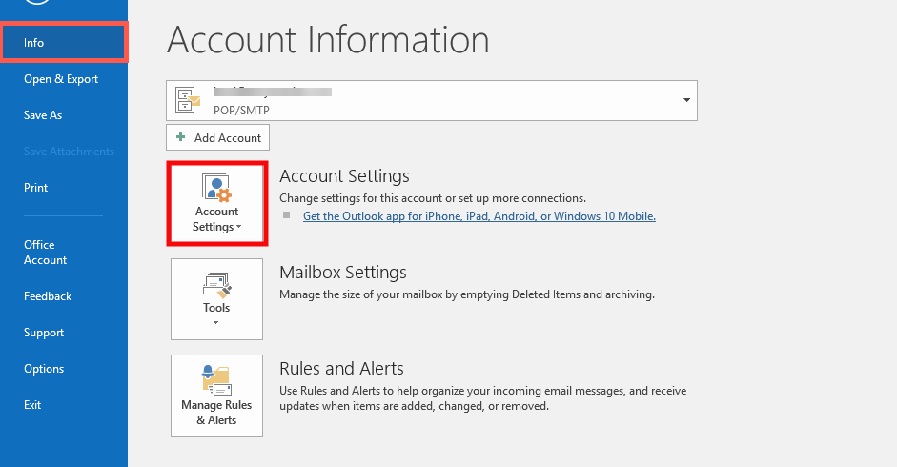Viewport: 897px width, 467px height.
Task: Open Outlook Options
Action: point(44,369)
